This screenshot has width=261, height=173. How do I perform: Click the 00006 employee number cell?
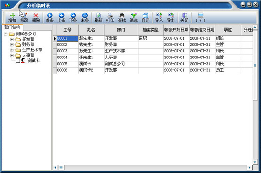coord(67,70)
